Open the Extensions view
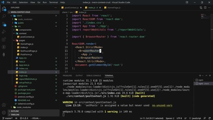Viewport: 213px width, 120px height. [x=4, y=39]
